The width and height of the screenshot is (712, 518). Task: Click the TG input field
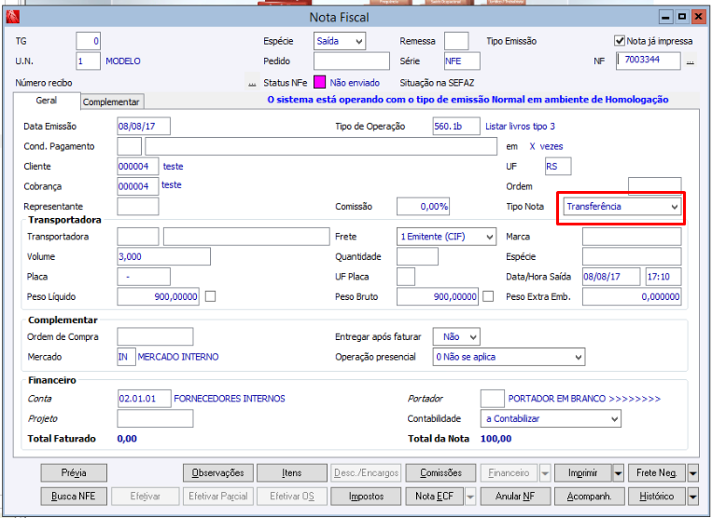click(x=88, y=41)
